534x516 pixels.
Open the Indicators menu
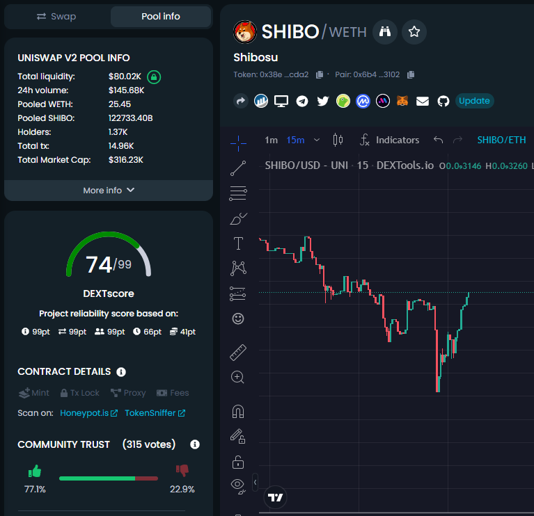[x=390, y=140]
